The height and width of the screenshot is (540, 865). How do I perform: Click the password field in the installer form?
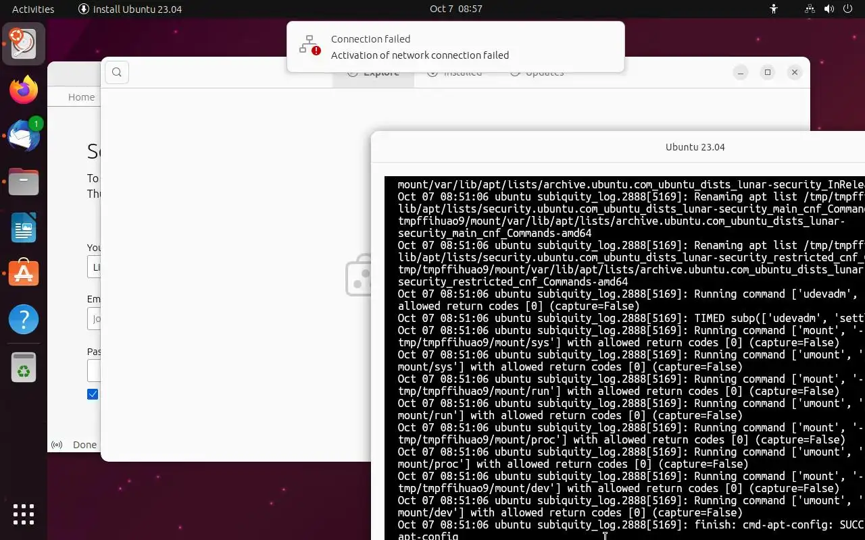coord(94,371)
